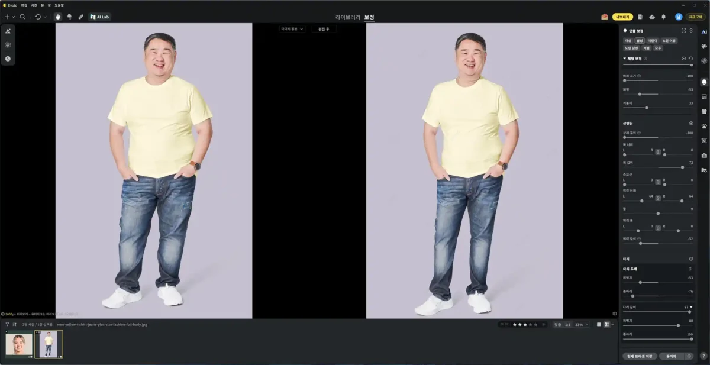Click the 현재 프리셋 저장 button
This screenshot has width=710, height=365.
click(640, 356)
